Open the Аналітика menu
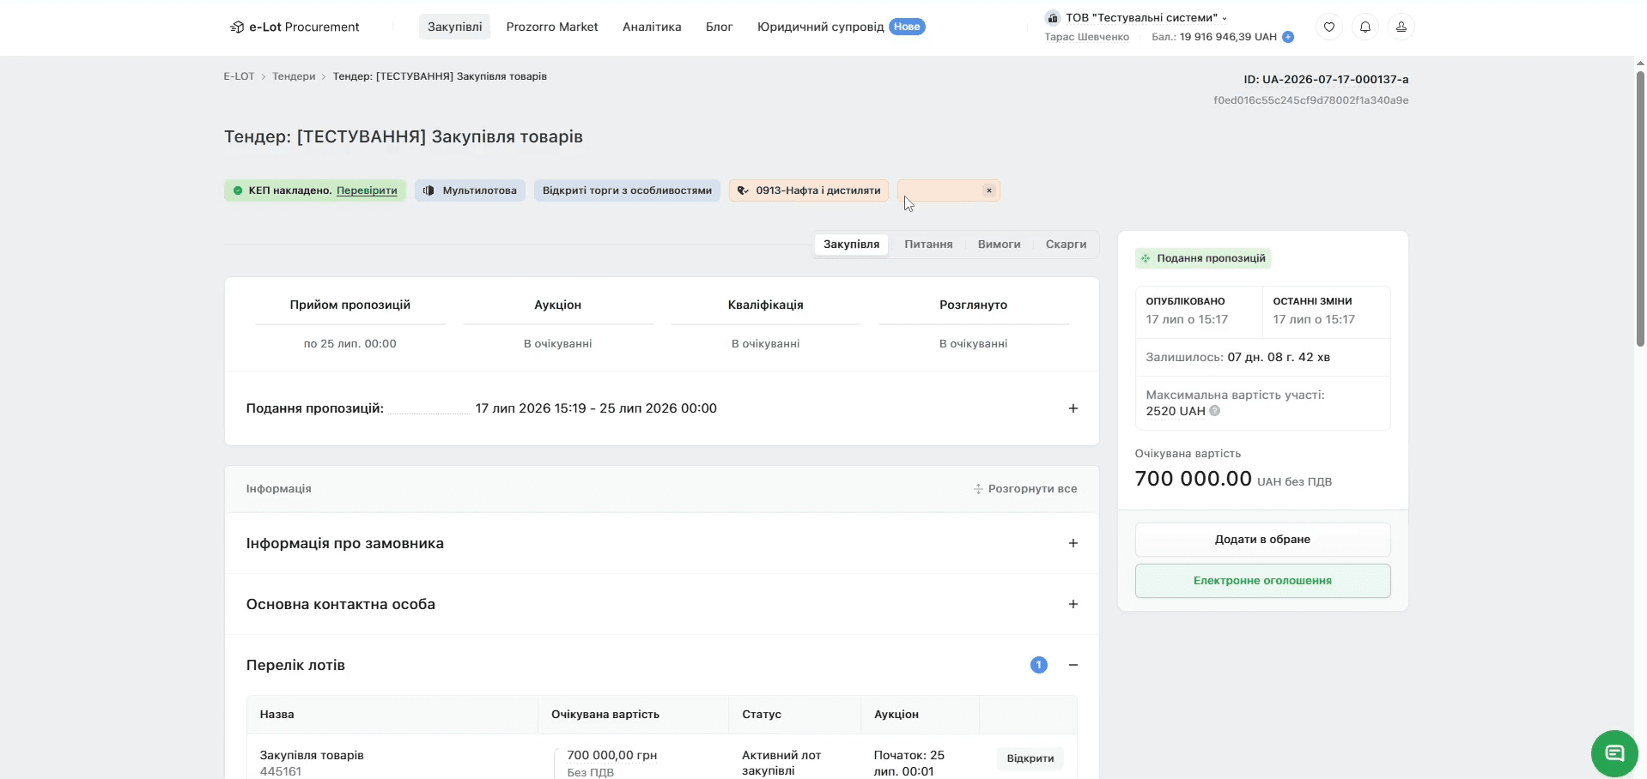The height and width of the screenshot is (779, 1647). pyautogui.click(x=652, y=27)
